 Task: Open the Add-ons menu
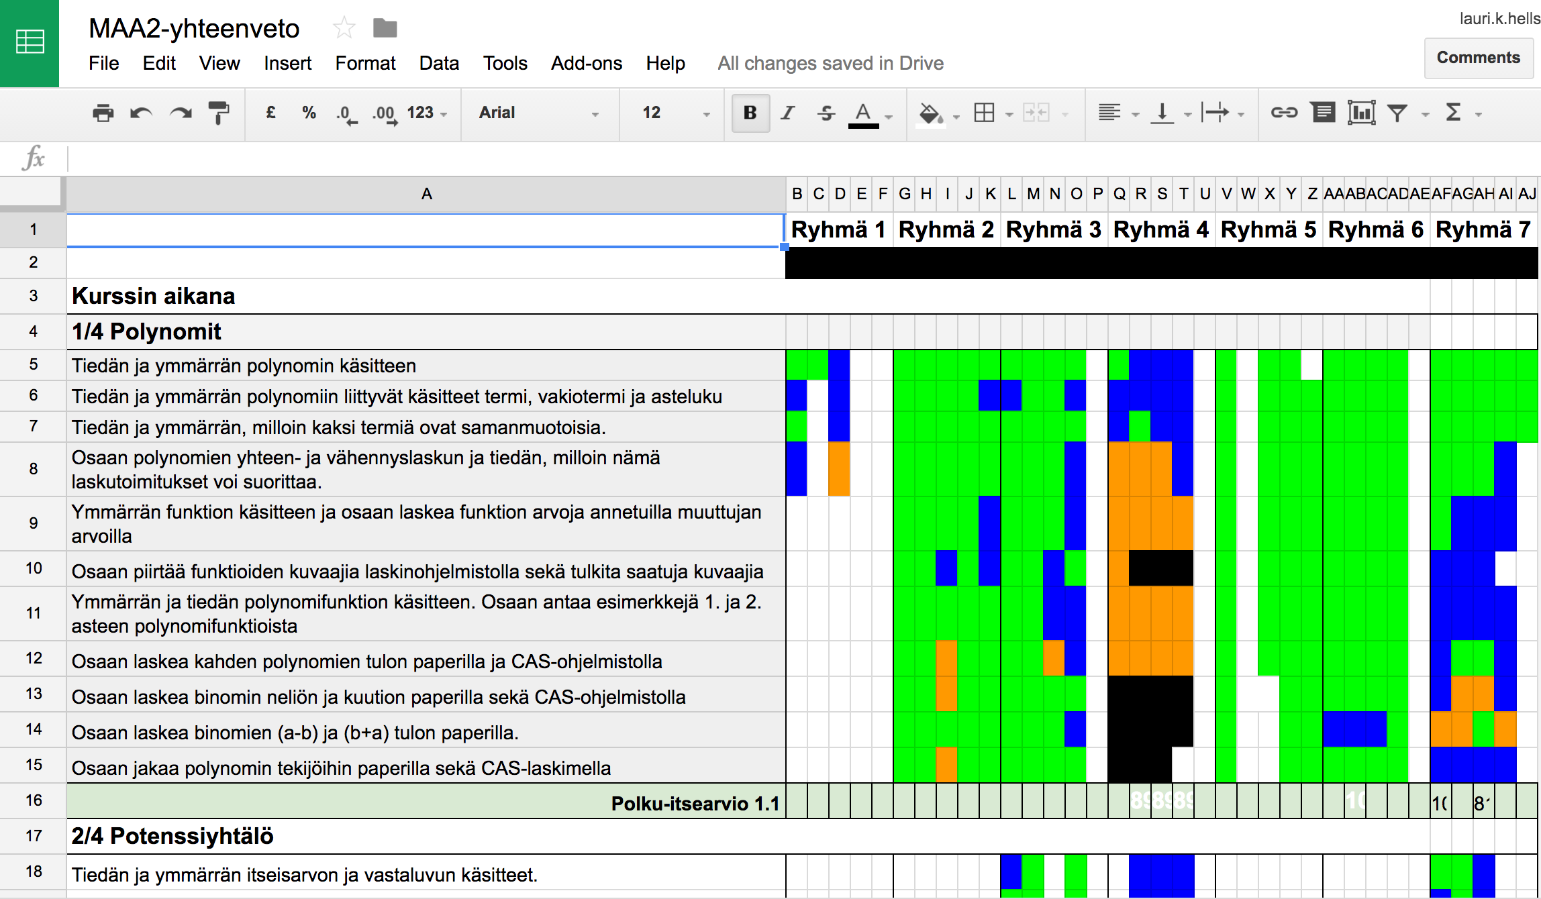tap(586, 63)
